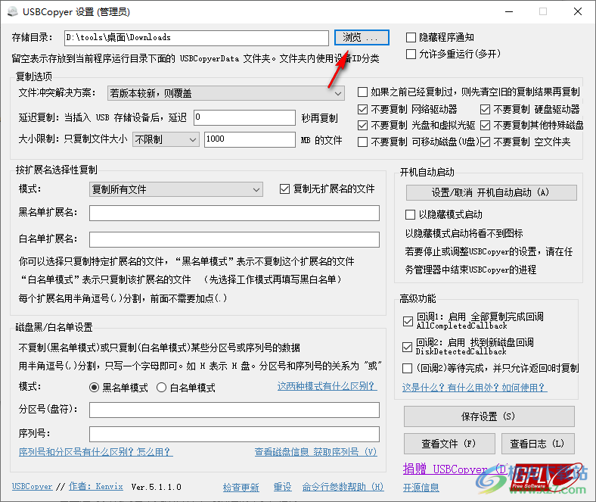Open the USBCopyer link at bottom left
The height and width of the screenshot is (502, 596).
point(32,486)
